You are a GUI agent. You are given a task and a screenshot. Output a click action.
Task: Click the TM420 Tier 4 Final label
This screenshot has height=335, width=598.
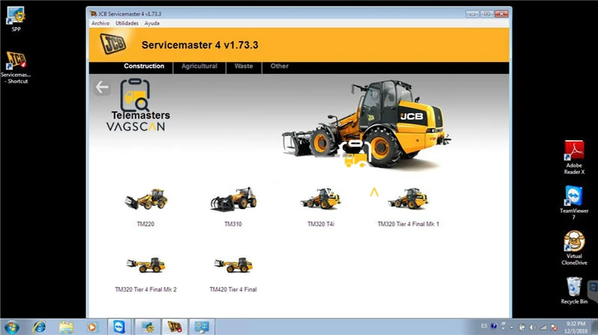(x=233, y=289)
